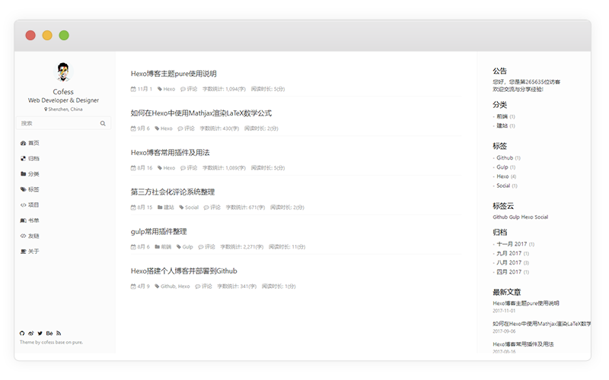
Task: Open 分类 in the sidebar menu
Action: pyautogui.click(x=33, y=174)
